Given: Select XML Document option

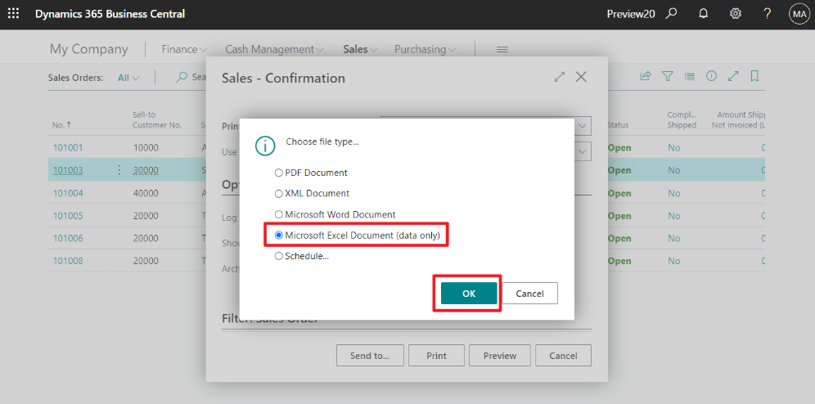Looking at the screenshot, I should pos(312,193).
